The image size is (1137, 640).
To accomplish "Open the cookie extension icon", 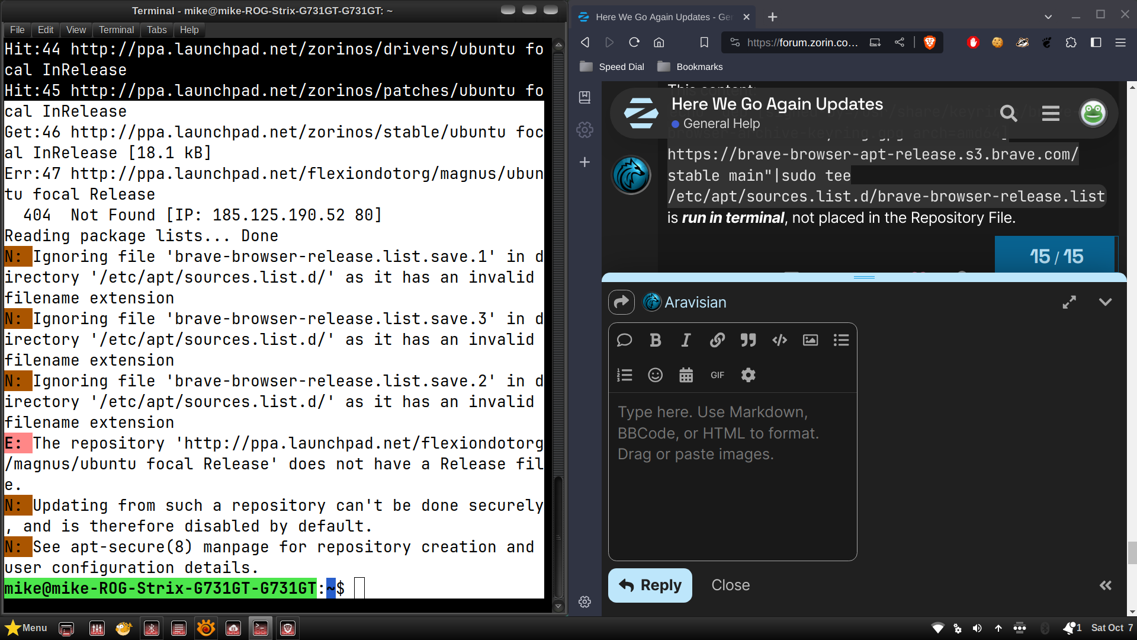I will coord(998,42).
